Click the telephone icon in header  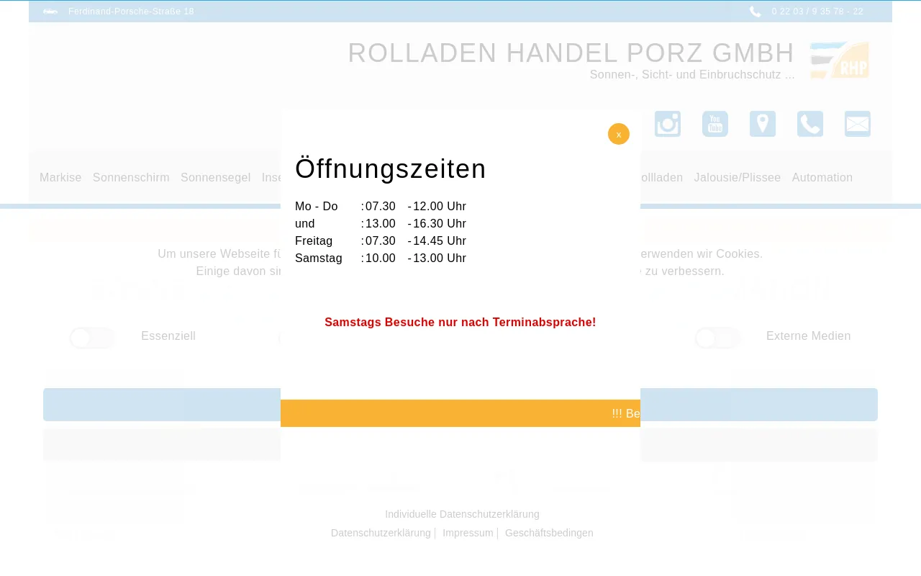810,124
